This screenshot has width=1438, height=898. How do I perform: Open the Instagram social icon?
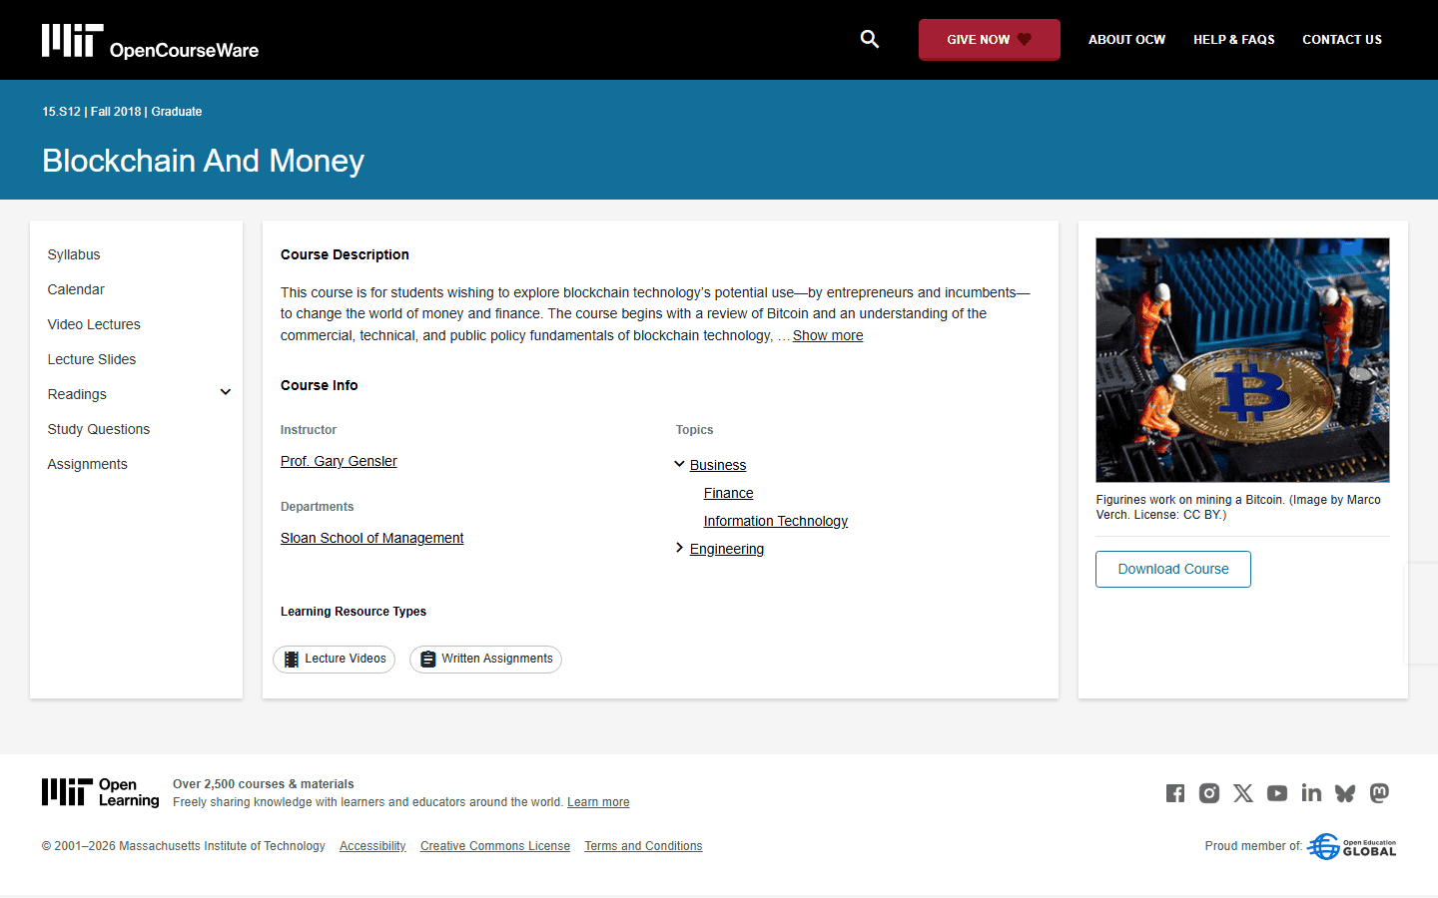[1209, 793]
